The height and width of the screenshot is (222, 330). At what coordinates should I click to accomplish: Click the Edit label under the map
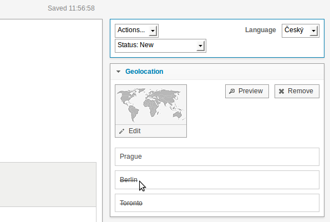click(x=134, y=131)
